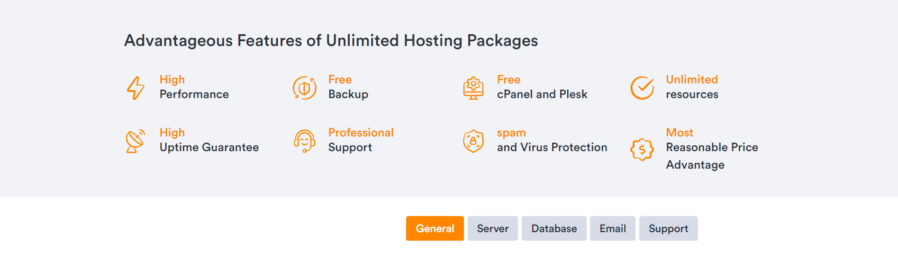Screen dimensions: 898x262
Task: Open the Database tab
Action: click(x=554, y=228)
